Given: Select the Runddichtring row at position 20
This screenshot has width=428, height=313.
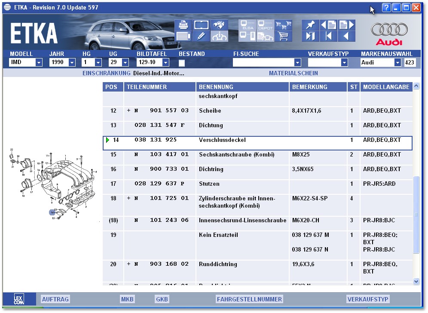Looking at the screenshot, I should point(257,271).
